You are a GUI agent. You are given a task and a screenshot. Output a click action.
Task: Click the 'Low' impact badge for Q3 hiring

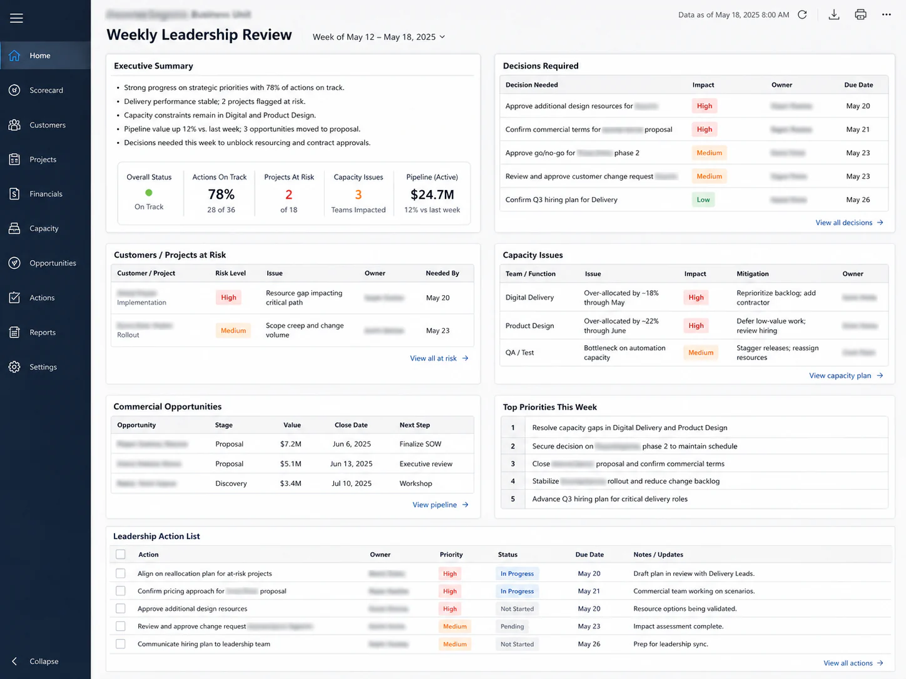pyautogui.click(x=703, y=200)
